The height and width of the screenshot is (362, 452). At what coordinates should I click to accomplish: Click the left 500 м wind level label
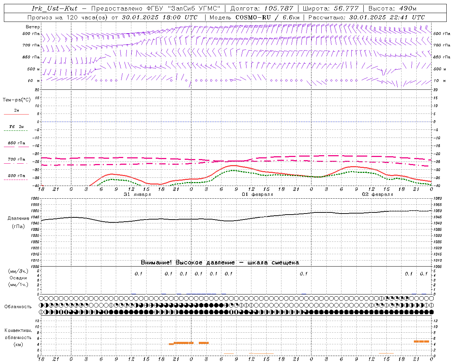click(34, 69)
